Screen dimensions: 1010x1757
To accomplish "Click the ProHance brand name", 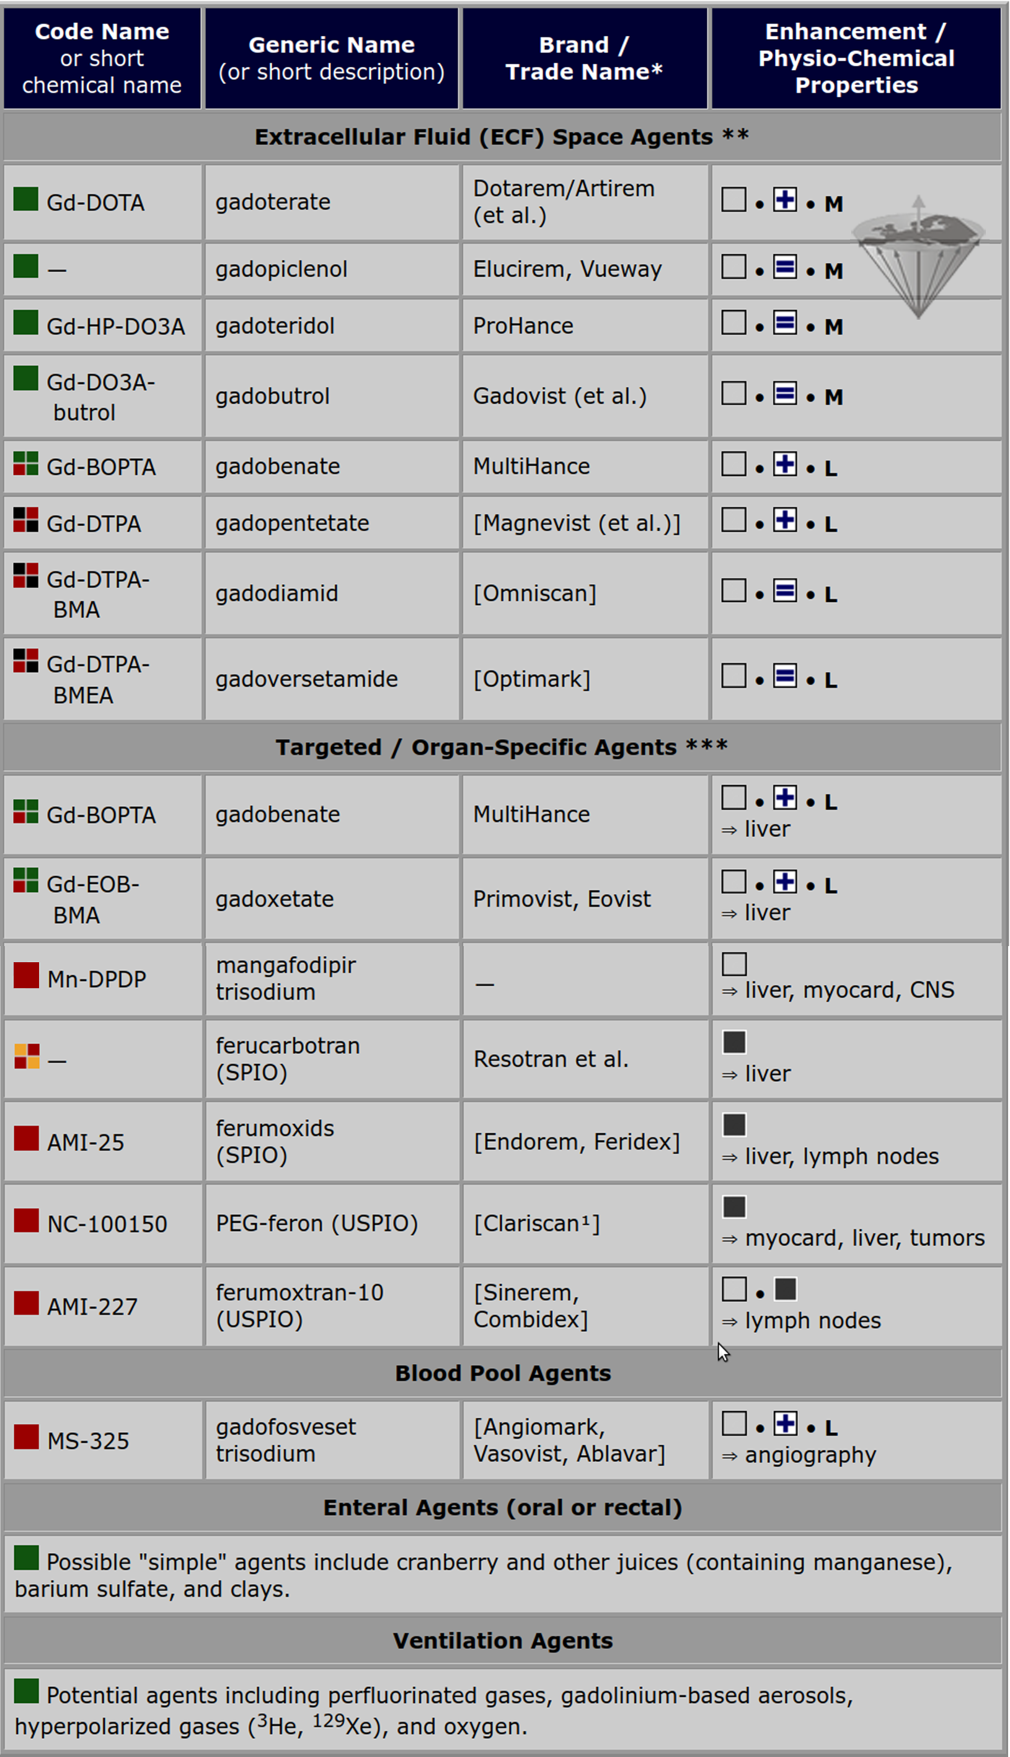I will 523,326.
